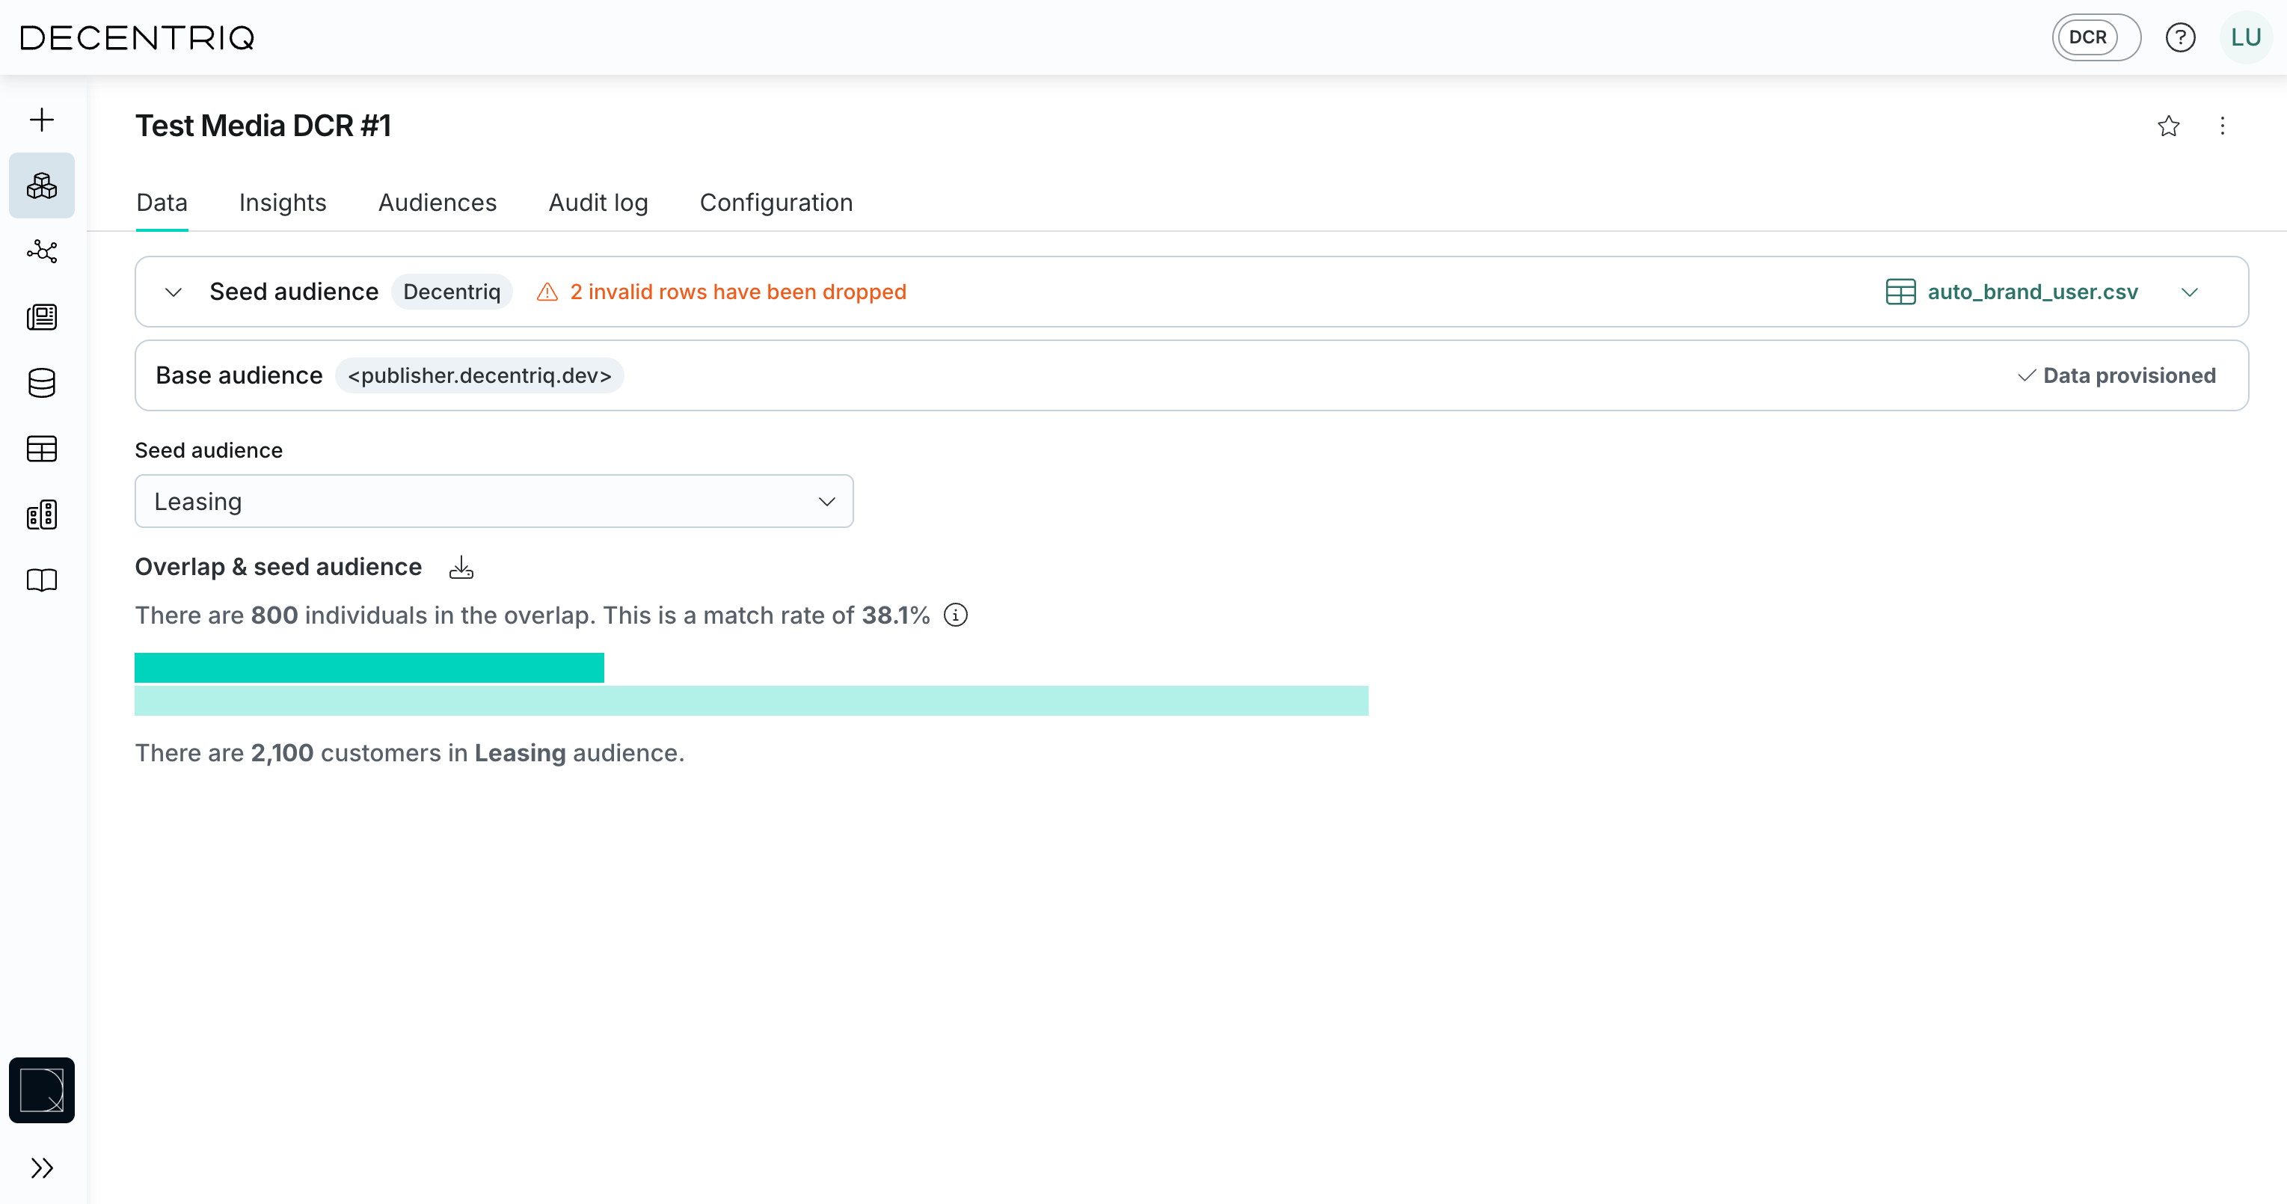Screen dimensions: 2287x1204
Task: Expand the auto_brand_user.csv dropdown arrow
Action: (2189, 292)
